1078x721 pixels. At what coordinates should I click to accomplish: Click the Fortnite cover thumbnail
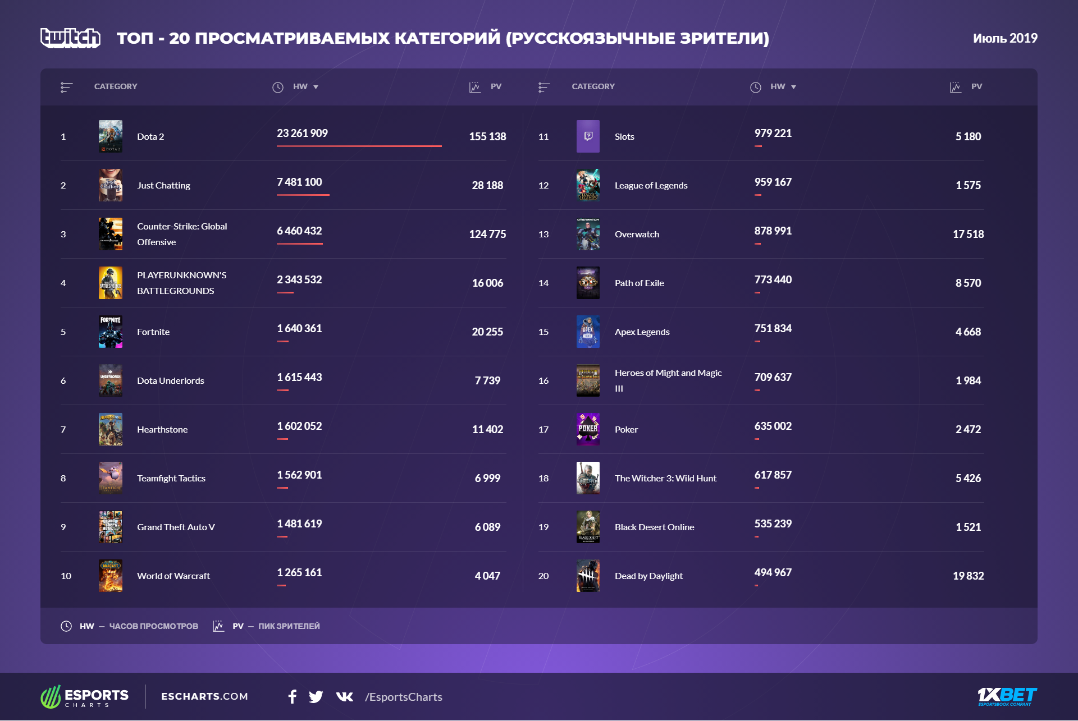111,332
